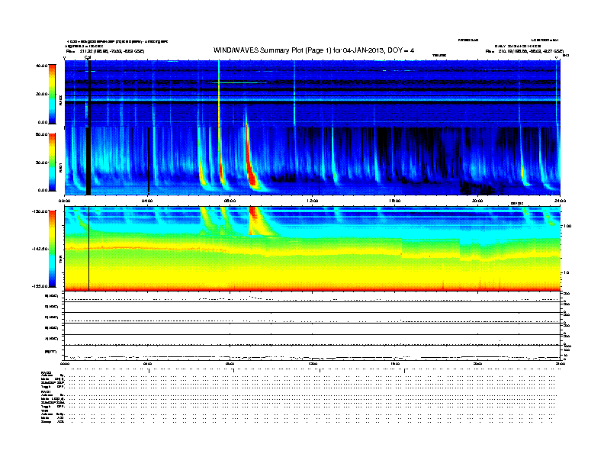
Task: Click 00:00 tick label under RAD1 panel
Action: tap(64, 201)
